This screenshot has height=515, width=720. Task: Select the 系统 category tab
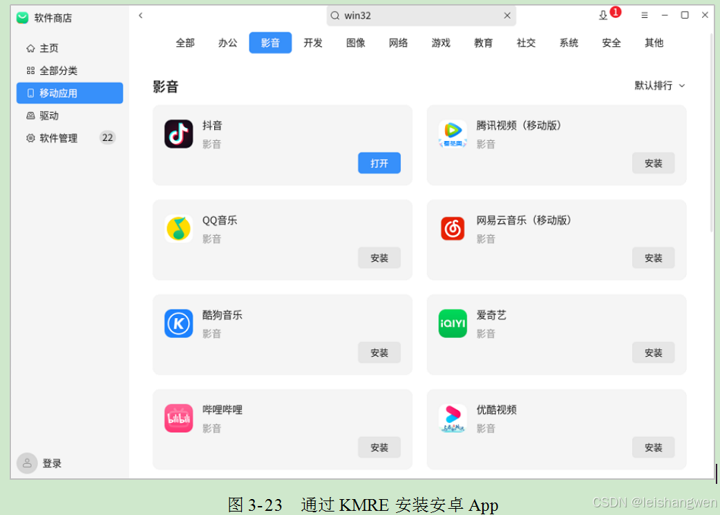(x=569, y=43)
